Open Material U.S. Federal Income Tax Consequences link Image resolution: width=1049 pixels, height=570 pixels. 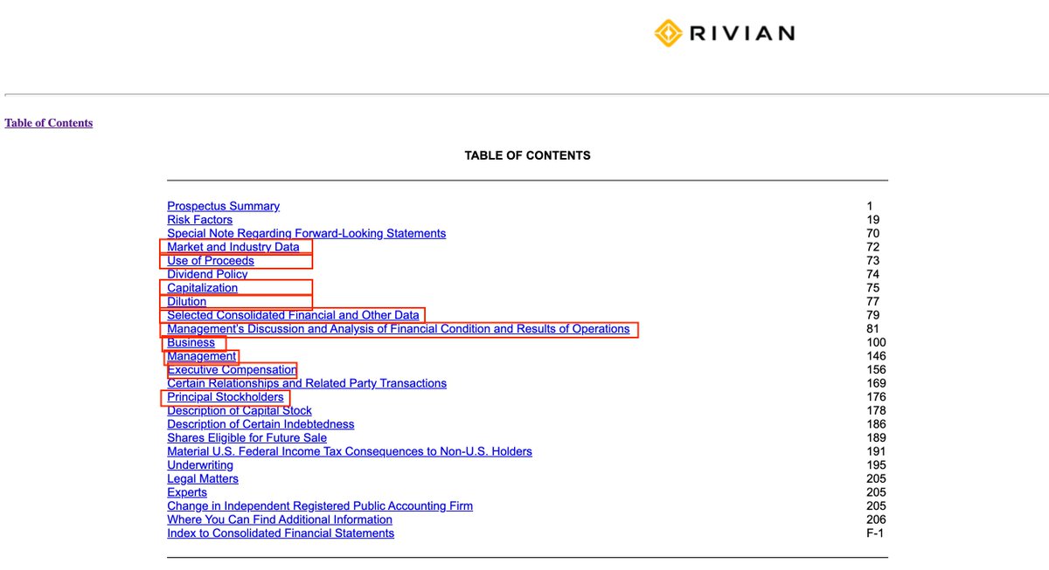click(x=350, y=451)
